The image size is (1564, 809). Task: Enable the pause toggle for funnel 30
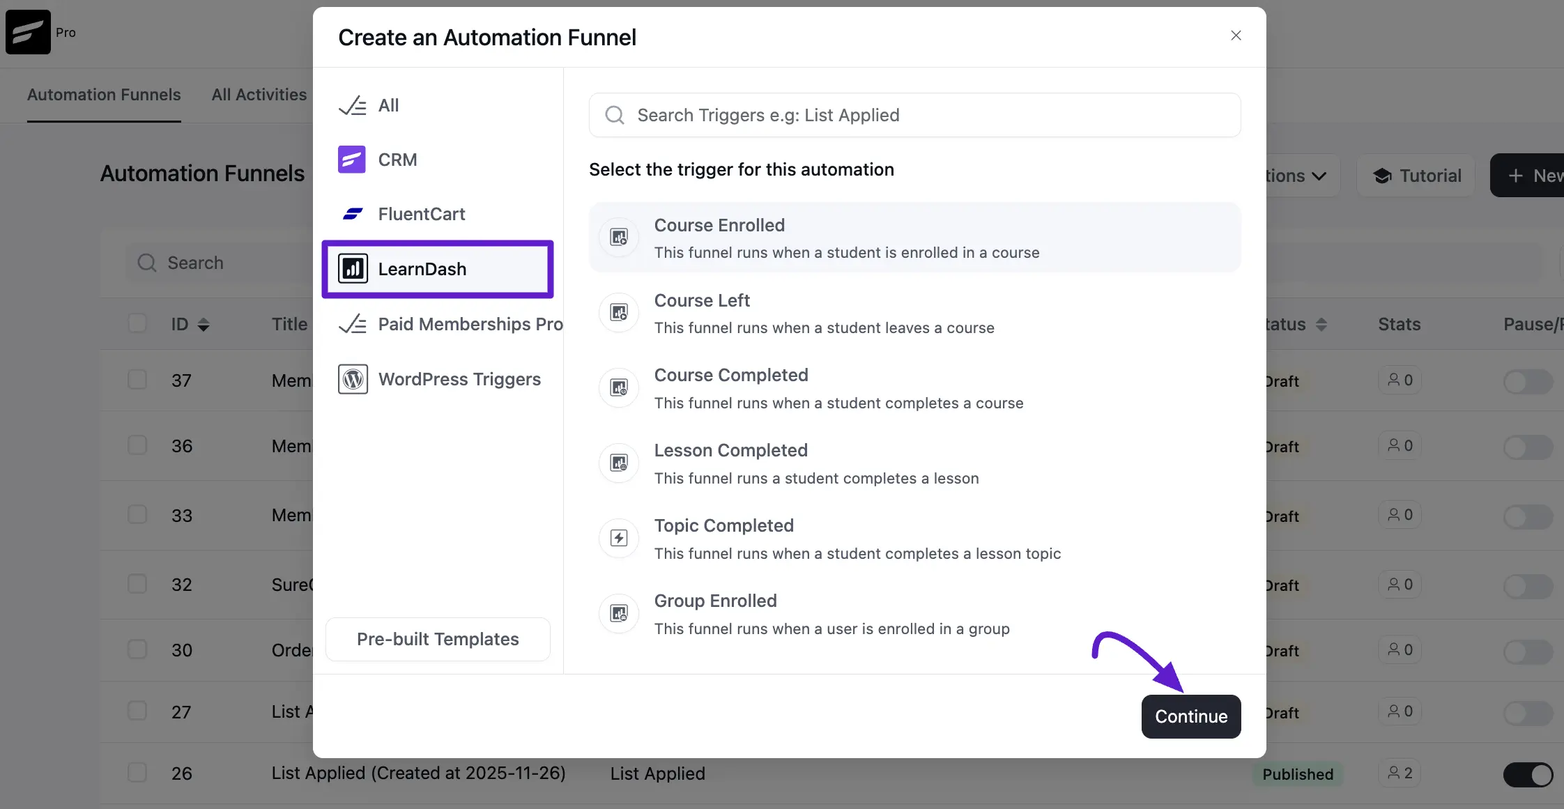1528,651
